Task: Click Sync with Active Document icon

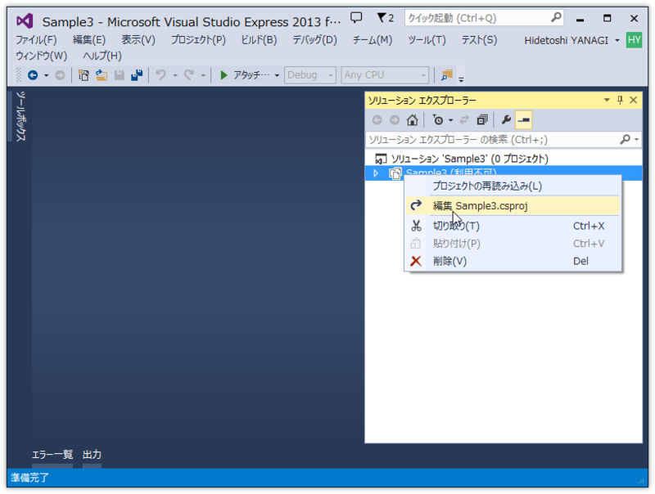Action: [464, 120]
